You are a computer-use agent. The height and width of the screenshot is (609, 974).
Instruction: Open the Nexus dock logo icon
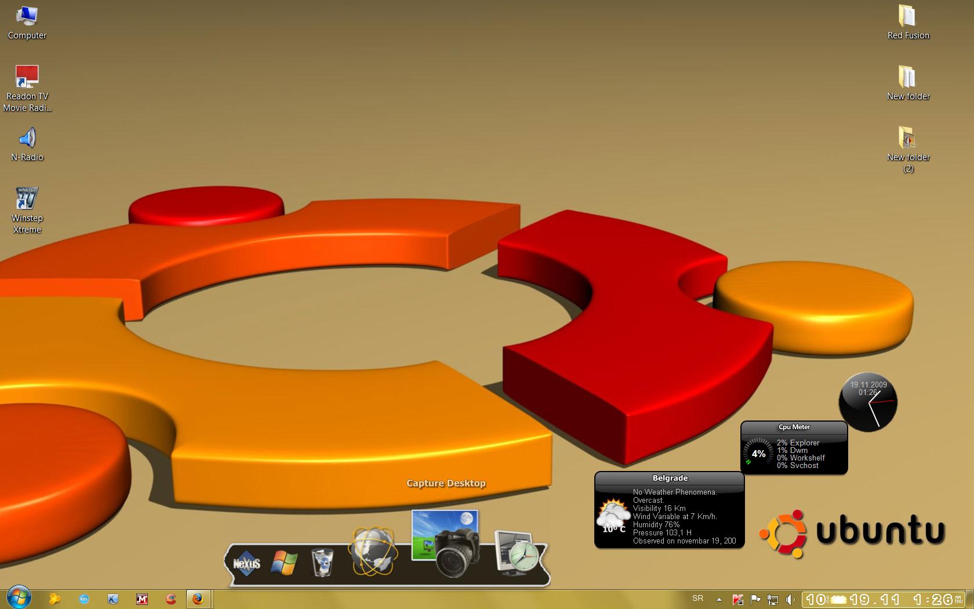(246, 563)
